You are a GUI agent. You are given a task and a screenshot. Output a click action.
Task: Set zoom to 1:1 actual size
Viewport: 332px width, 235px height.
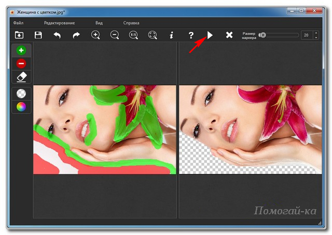[133, 35]
